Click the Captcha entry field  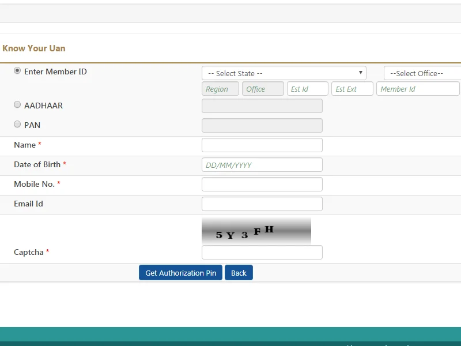pyautogui.click(x=262, y=253)
